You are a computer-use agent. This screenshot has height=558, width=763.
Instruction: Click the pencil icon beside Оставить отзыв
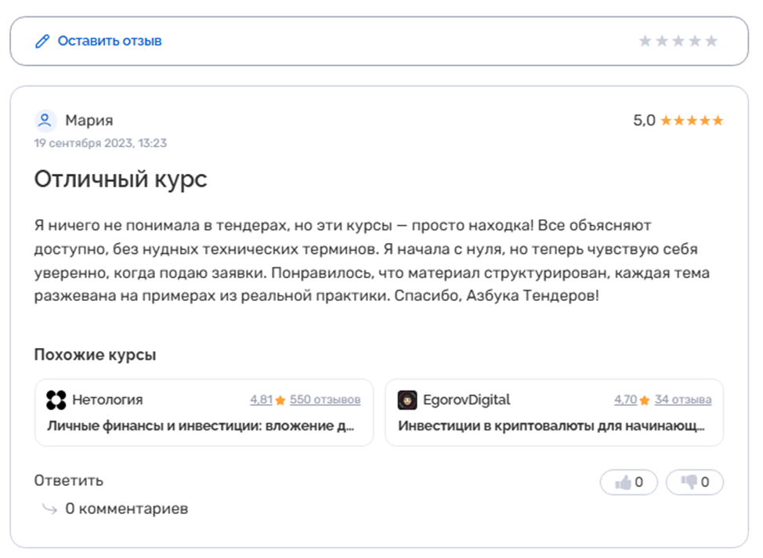tap(42, 41)
